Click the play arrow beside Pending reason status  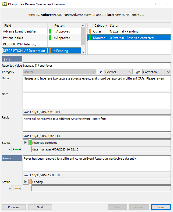tap(26, 182)
